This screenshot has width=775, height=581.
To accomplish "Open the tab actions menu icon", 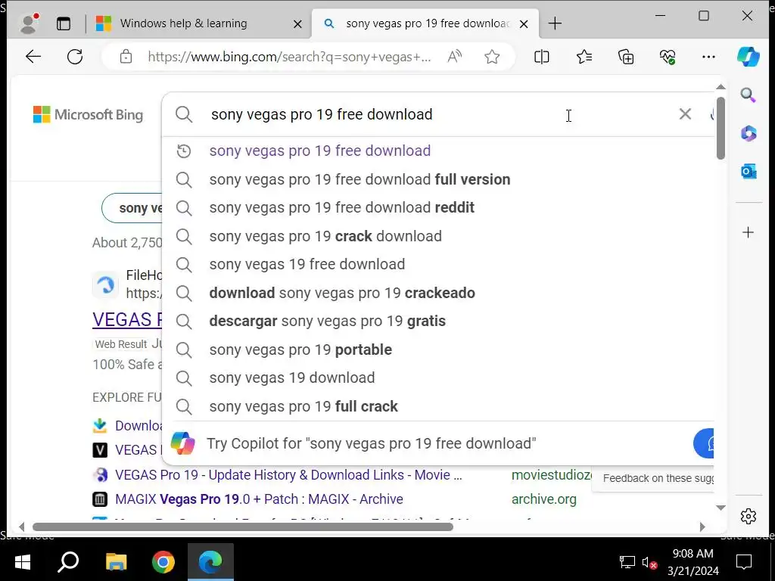I will [64, 23].
